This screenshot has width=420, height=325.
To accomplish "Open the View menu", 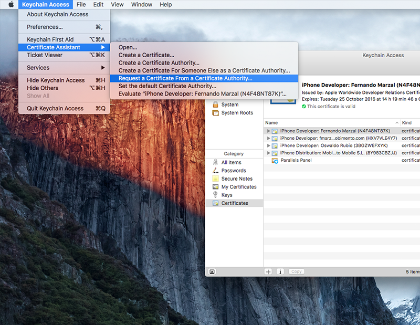I will (x=117, y=4).
